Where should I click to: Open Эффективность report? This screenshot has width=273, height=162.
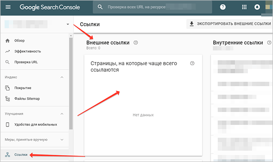pos(28,51)
